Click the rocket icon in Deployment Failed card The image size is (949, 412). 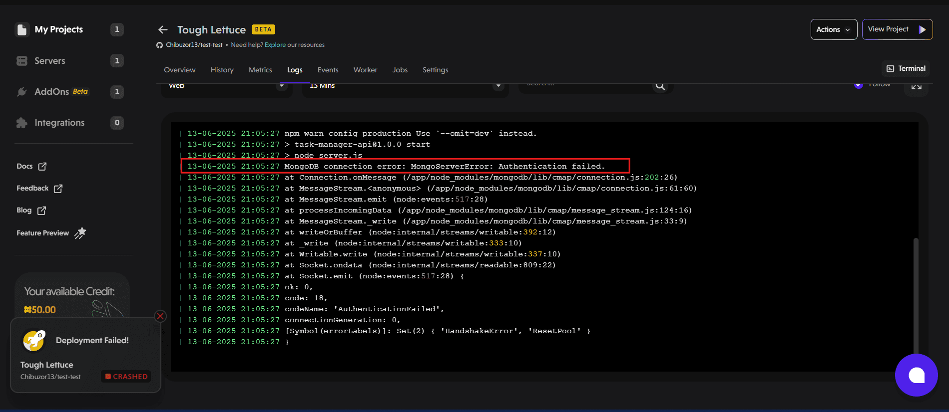pyautogui.click(x=34, y=340)
